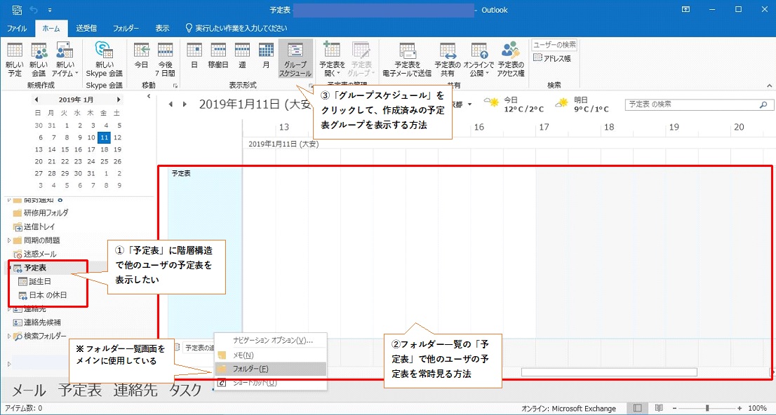The height and width of the screenshot is (415, 776).
Task: Send calendar by email (予定表を電子メールで送信)
Action: (x=407, y=60)
